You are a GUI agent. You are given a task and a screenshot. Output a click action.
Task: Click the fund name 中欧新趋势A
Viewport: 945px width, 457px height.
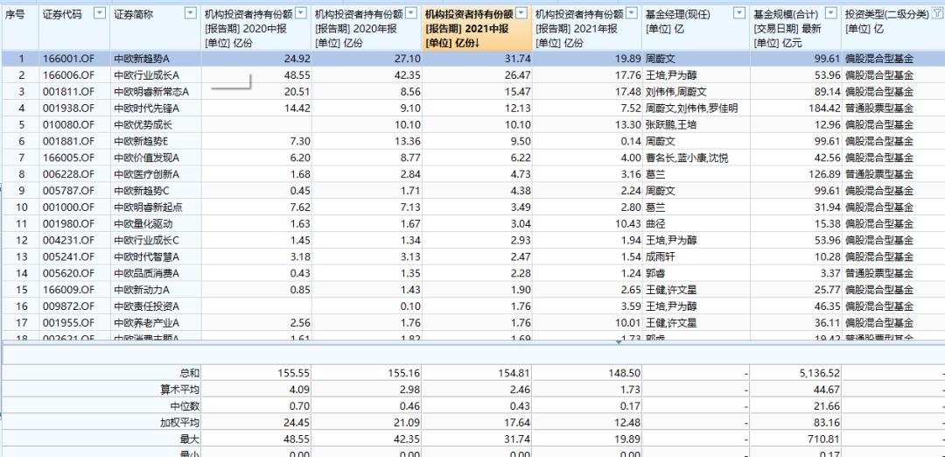[x=142, y=59]
